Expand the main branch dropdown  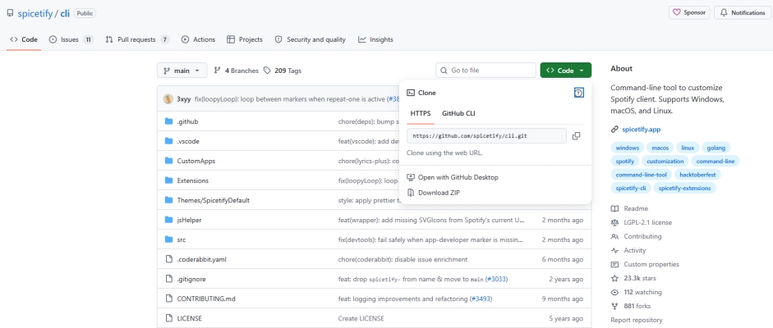tap(182, 71)
